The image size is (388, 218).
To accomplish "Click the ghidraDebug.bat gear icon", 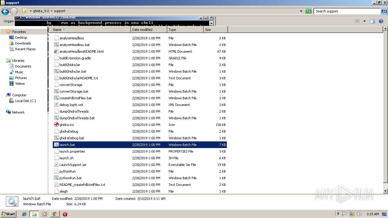I will point(56,138).
